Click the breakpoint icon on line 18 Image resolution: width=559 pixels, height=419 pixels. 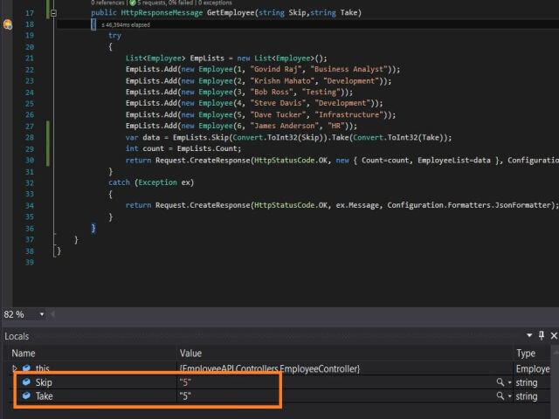[7, 24]
